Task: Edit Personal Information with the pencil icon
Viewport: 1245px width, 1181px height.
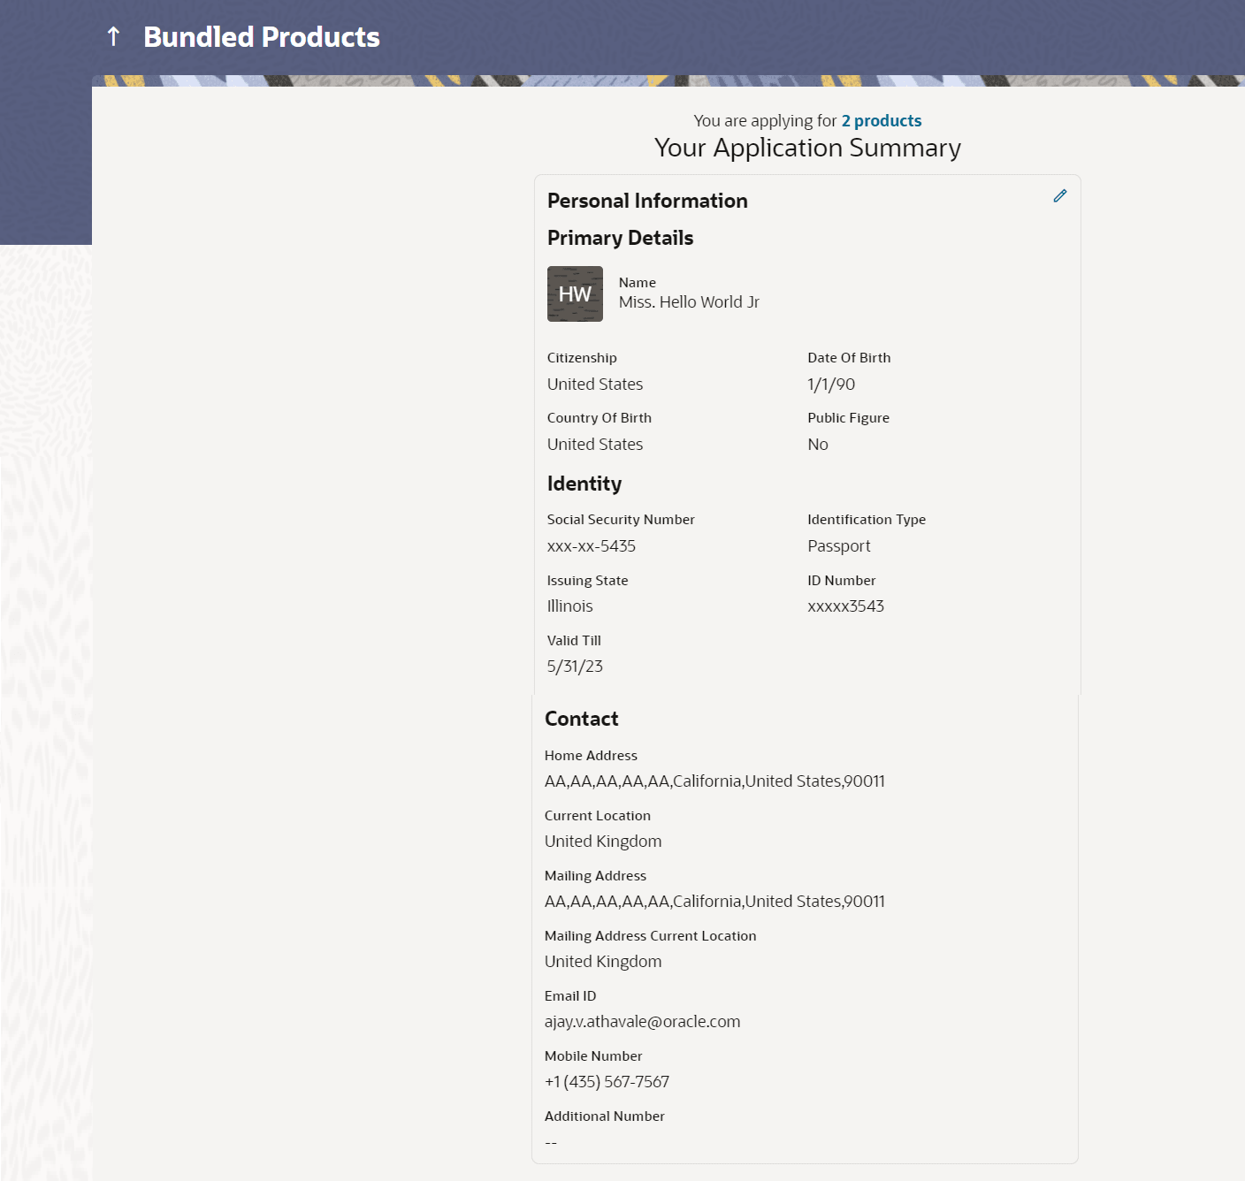Action: coord(1060,196)
